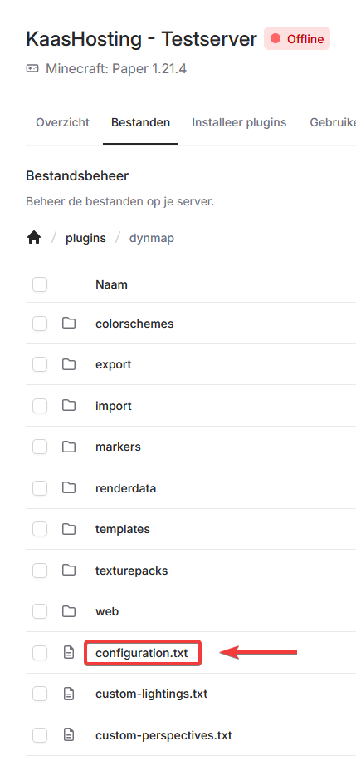Open the configuration.txt file
Viewport: 356px width, 761px height.
pyautogui.click(x=141, y=653)
